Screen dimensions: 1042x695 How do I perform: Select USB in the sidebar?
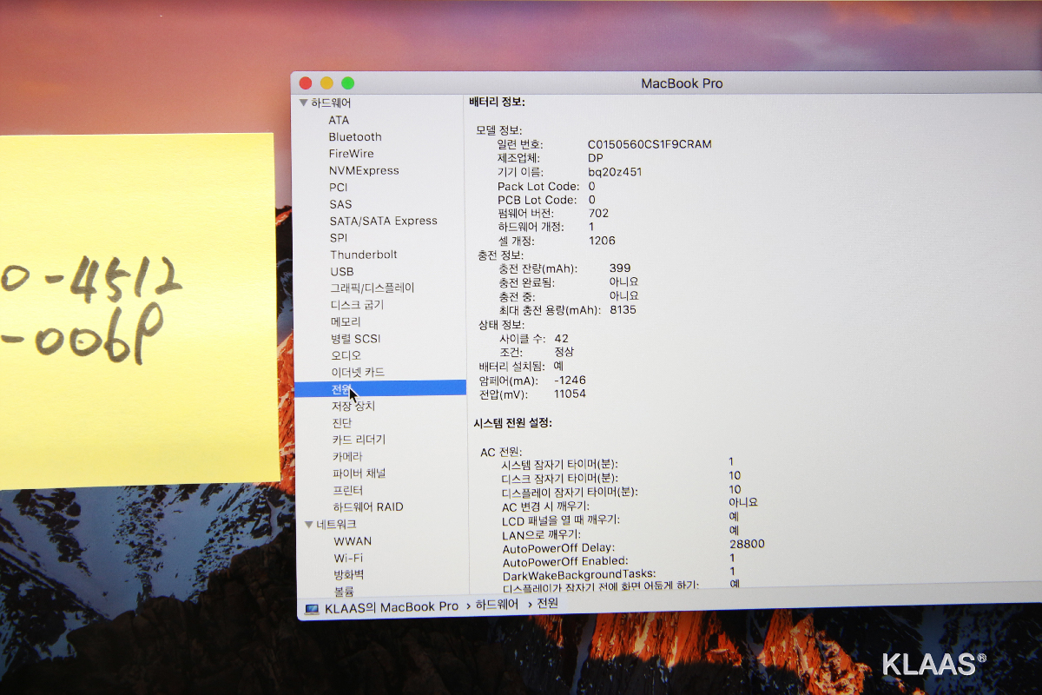click(x=341, y=271)
